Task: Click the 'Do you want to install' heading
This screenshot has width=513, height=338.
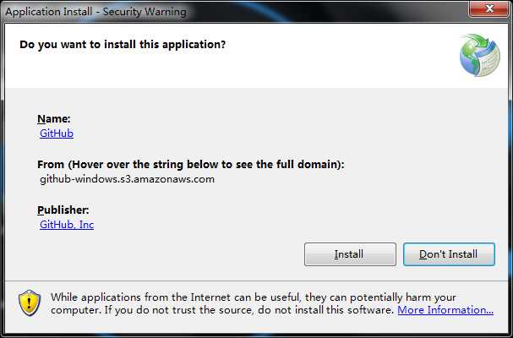Action: (x=123, y=44)
